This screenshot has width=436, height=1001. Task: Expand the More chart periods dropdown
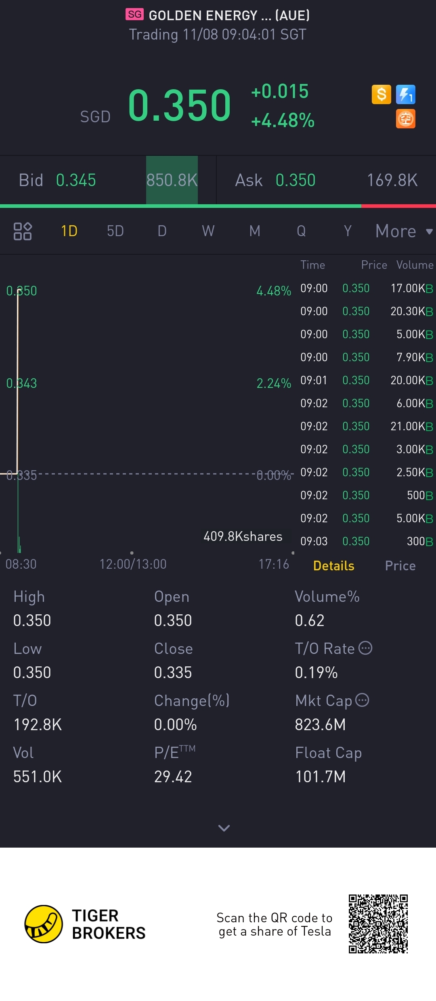404,231
